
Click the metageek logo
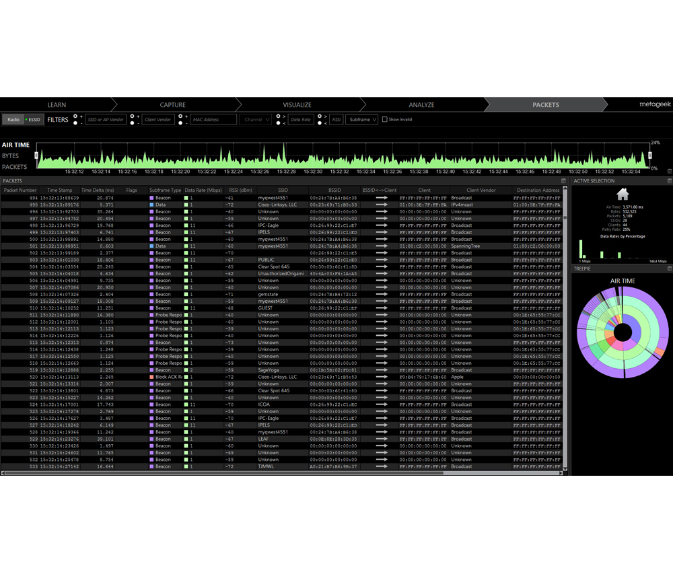[655, 104]
